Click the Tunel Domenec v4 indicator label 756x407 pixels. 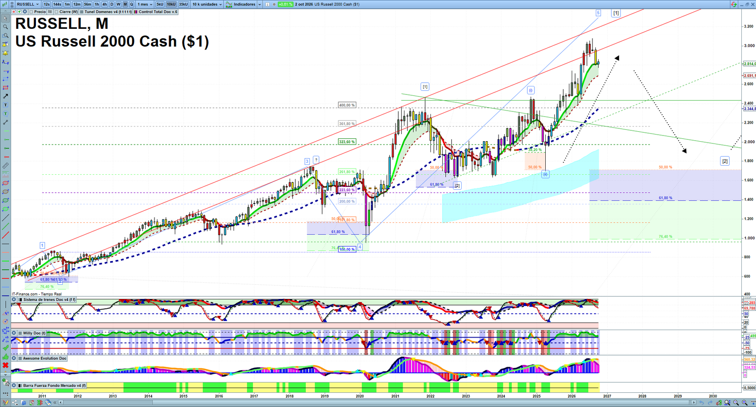108,12
